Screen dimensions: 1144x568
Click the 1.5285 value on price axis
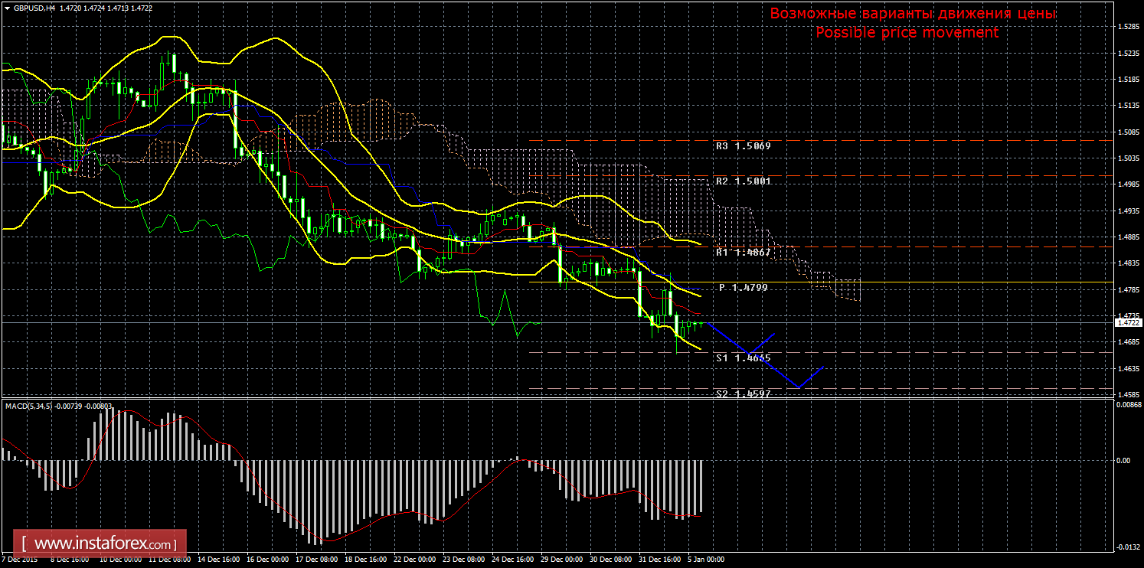[x=1126, y=27]
